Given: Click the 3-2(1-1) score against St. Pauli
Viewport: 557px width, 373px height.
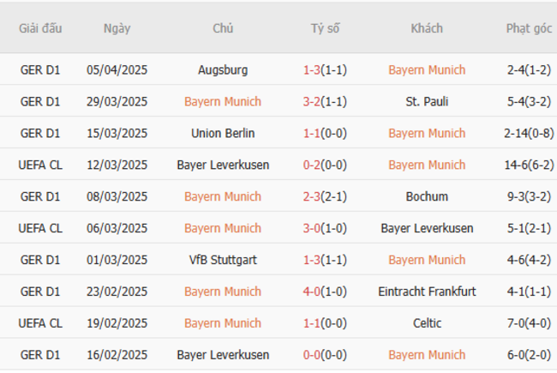Looking at the screenshot, I should (325, 101).
